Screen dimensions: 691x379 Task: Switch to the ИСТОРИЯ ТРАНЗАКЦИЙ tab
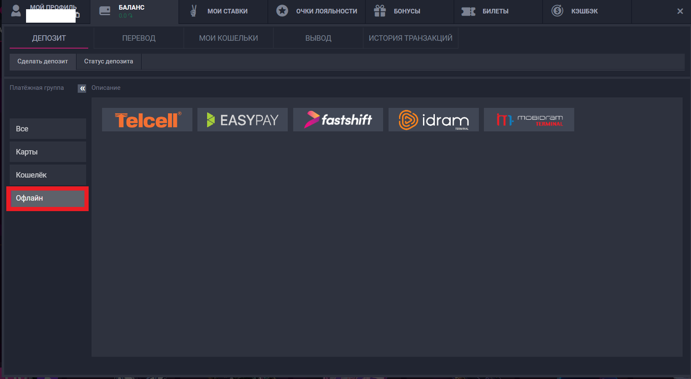(410, 38)
